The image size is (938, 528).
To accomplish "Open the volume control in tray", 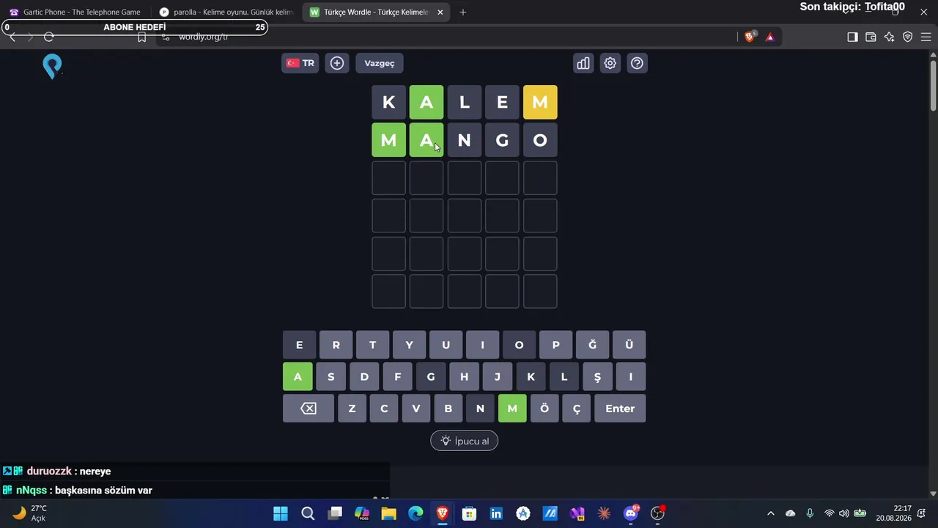I will (844, 513).
